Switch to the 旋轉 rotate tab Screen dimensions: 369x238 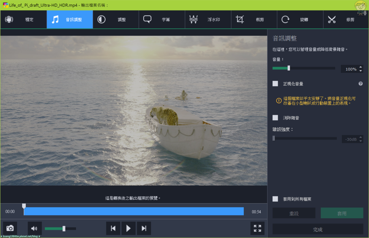(x=300, y=19)
